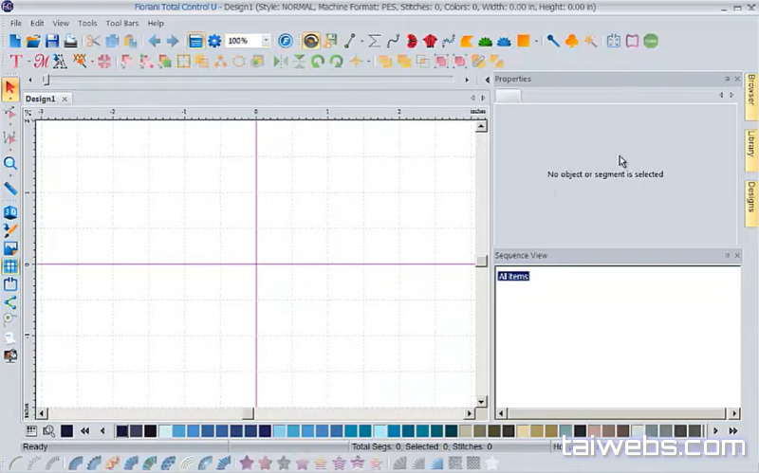The width and height of the screenshot is (759, 473).
Task: Select the Text lettering tool
Action: (15, 62)
